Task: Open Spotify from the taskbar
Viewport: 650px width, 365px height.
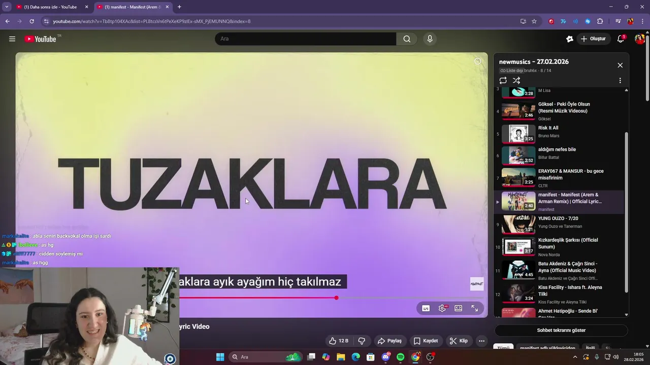Action: point(400,357)
